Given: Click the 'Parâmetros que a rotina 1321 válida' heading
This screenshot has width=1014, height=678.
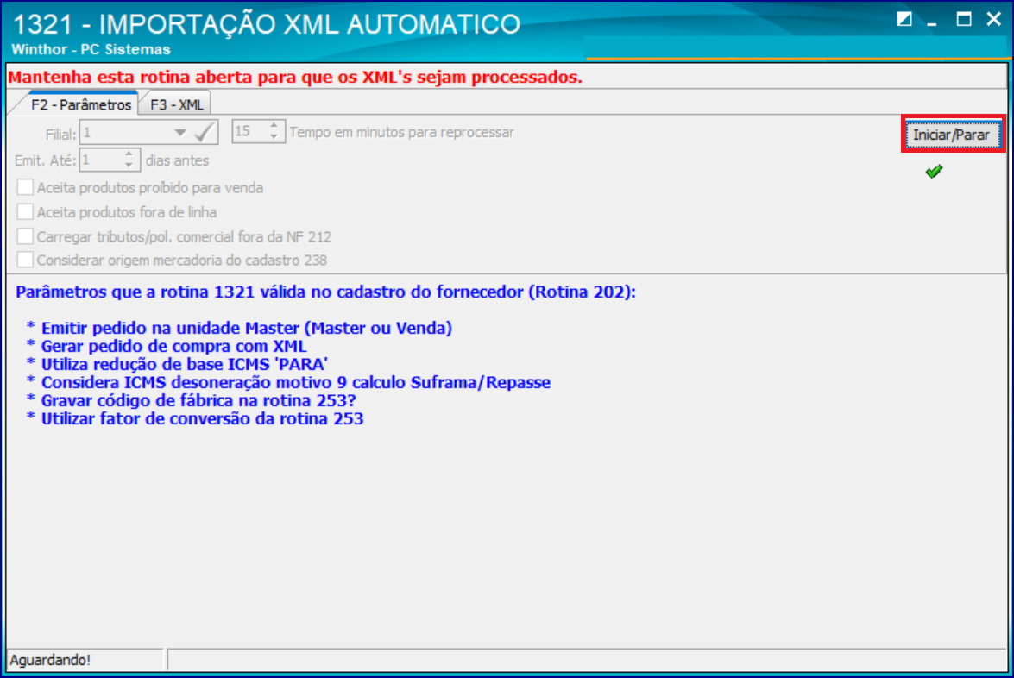Looking at the screenshot, I should pos(326,292).
